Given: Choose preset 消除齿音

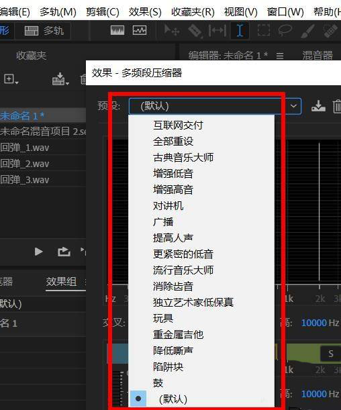Looking at the screenshot, I should click(201, 287).
